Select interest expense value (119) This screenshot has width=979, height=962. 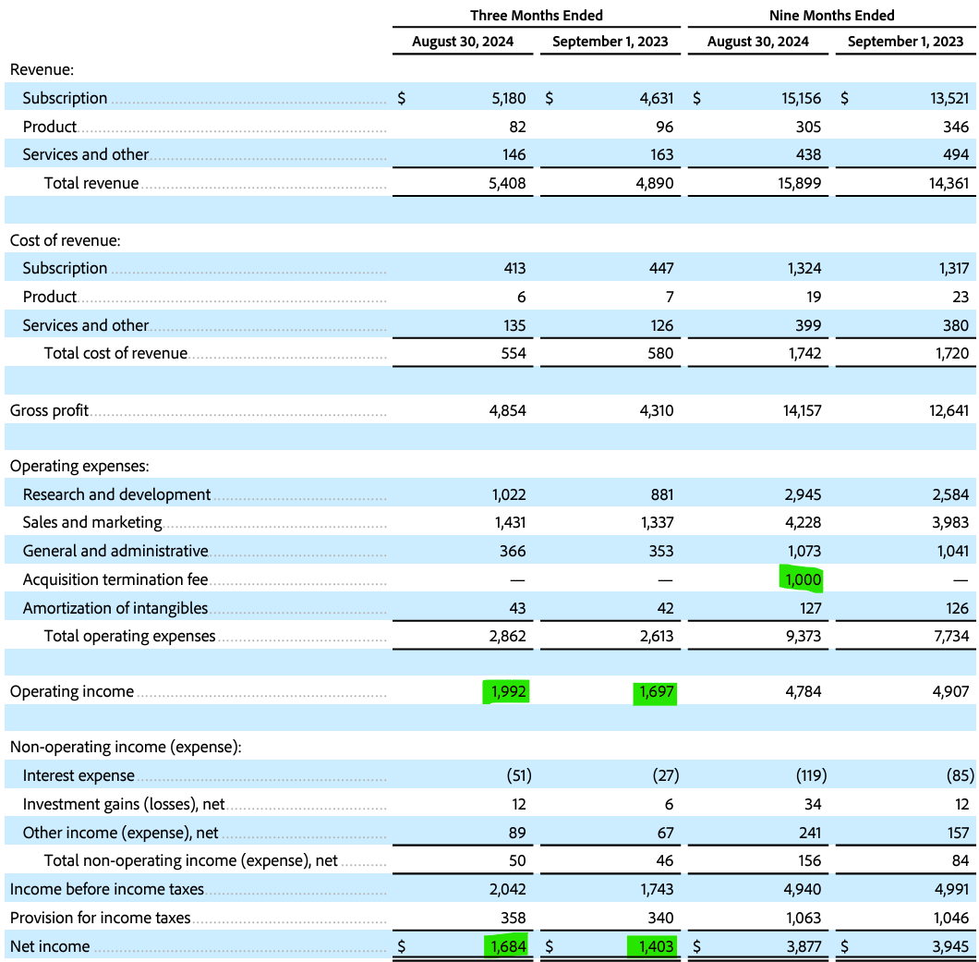point(811,776)
